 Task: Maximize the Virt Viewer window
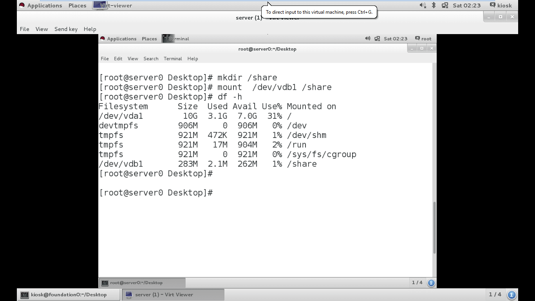click(500, 17)
